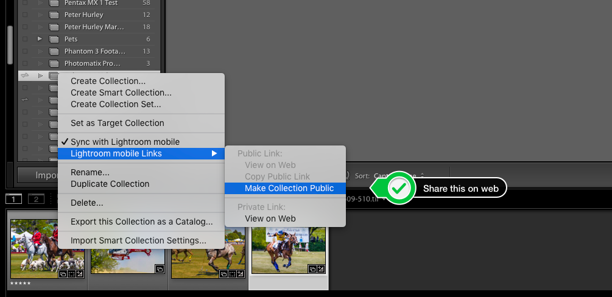Select the polo player filmstrip thumbnail
Image resolution: width=612 pixels, height=297 pixels.
pyautogui.click(x=288, y=250)
